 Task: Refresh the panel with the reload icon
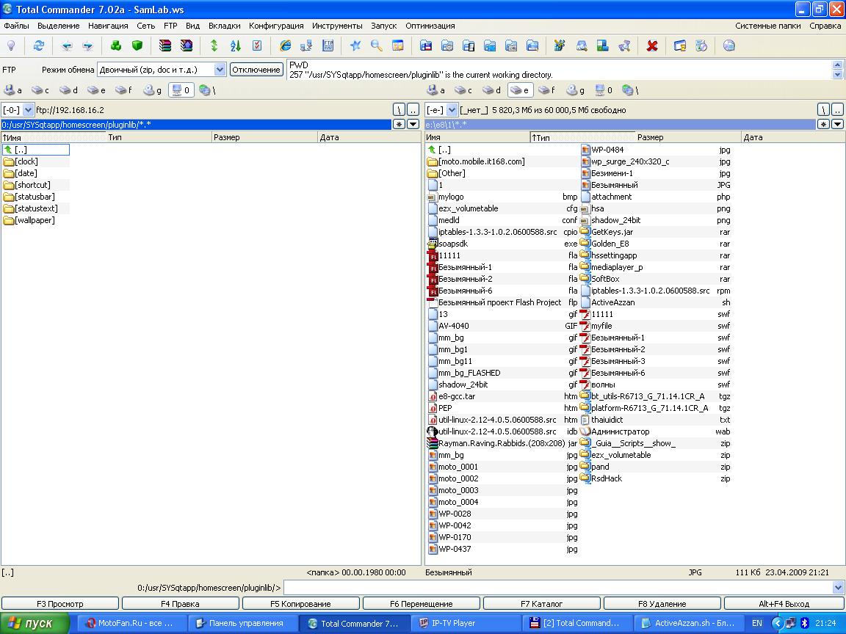(38, 45)
